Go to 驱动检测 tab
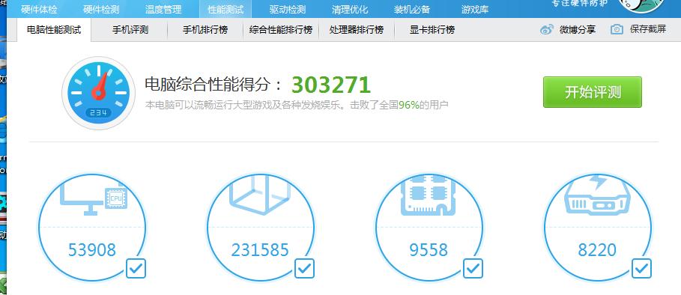Viewport: 681px width, 295px height. (288, 9)
